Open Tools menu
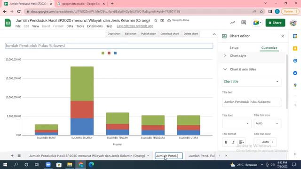 (x=80, y=26)
